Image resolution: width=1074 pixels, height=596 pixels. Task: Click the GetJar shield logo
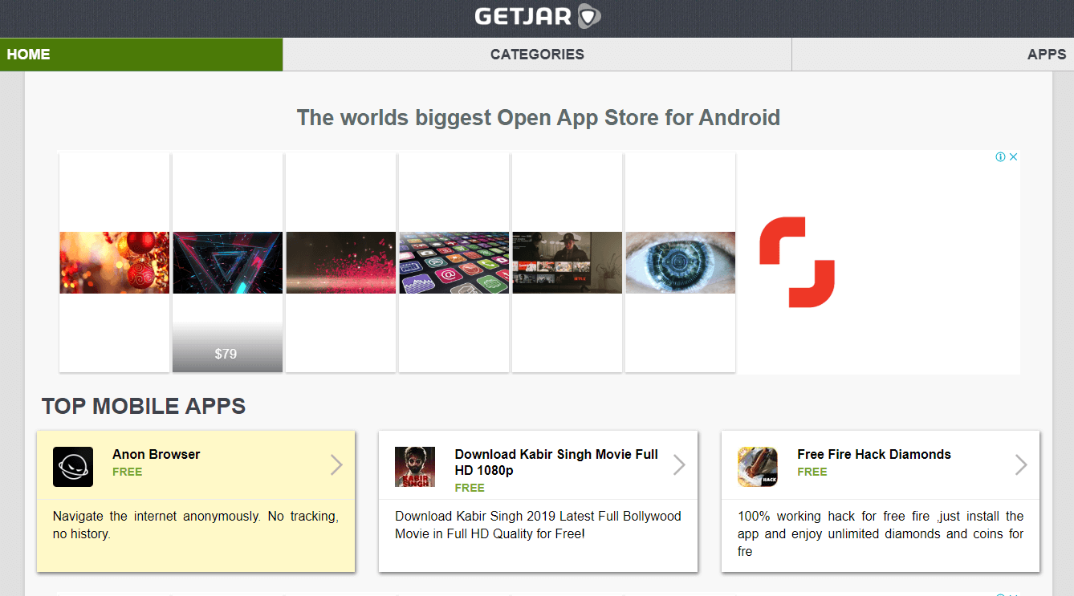click(x=588, y=16)
